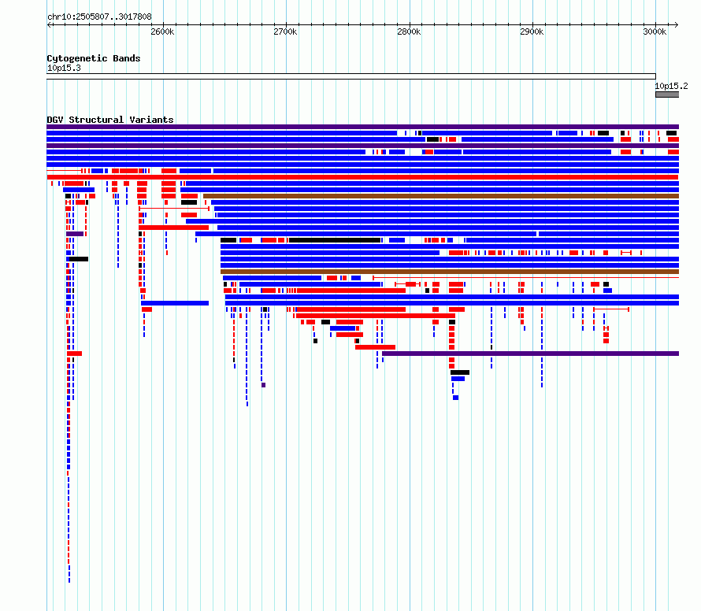
Task: Select the lower long brown variant bar
Action: click(x=450, y=272)
